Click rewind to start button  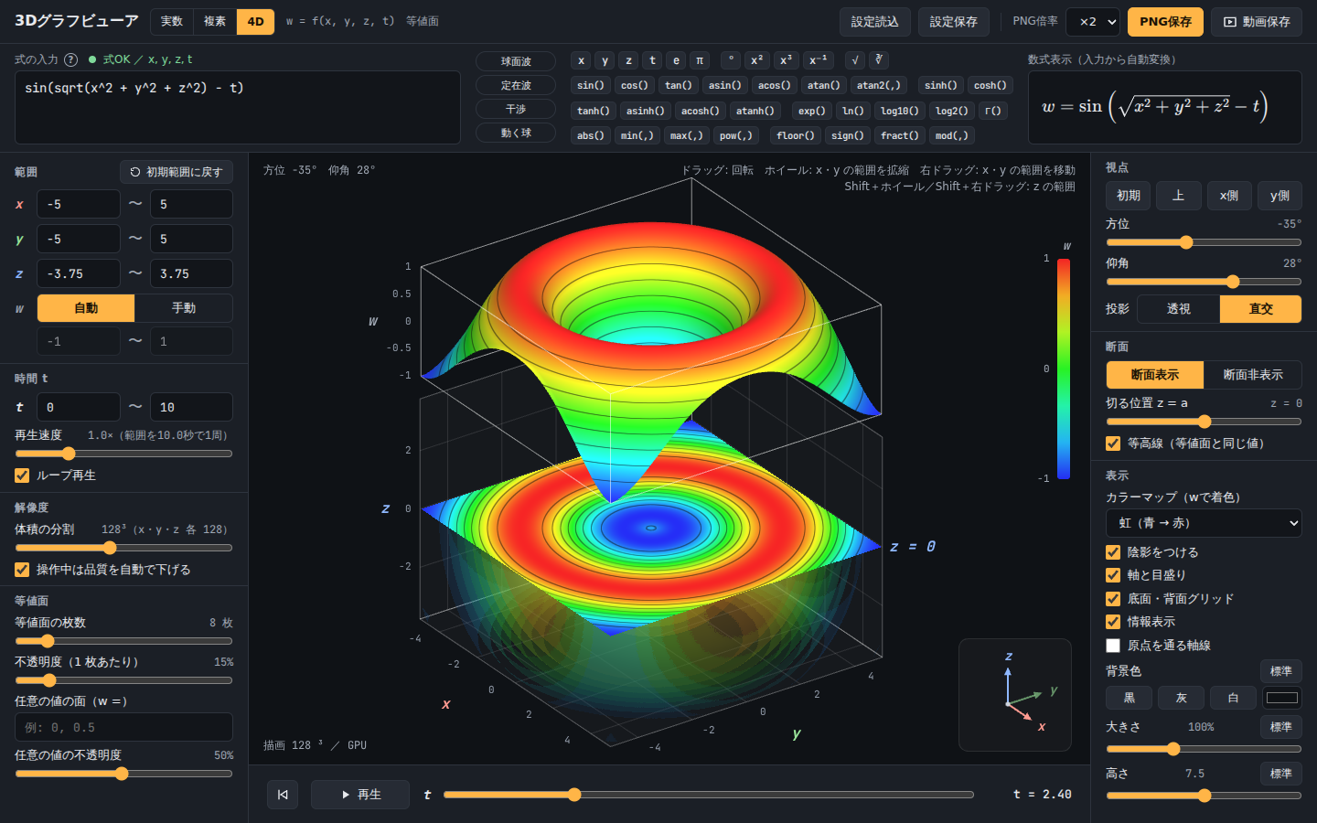283,795
